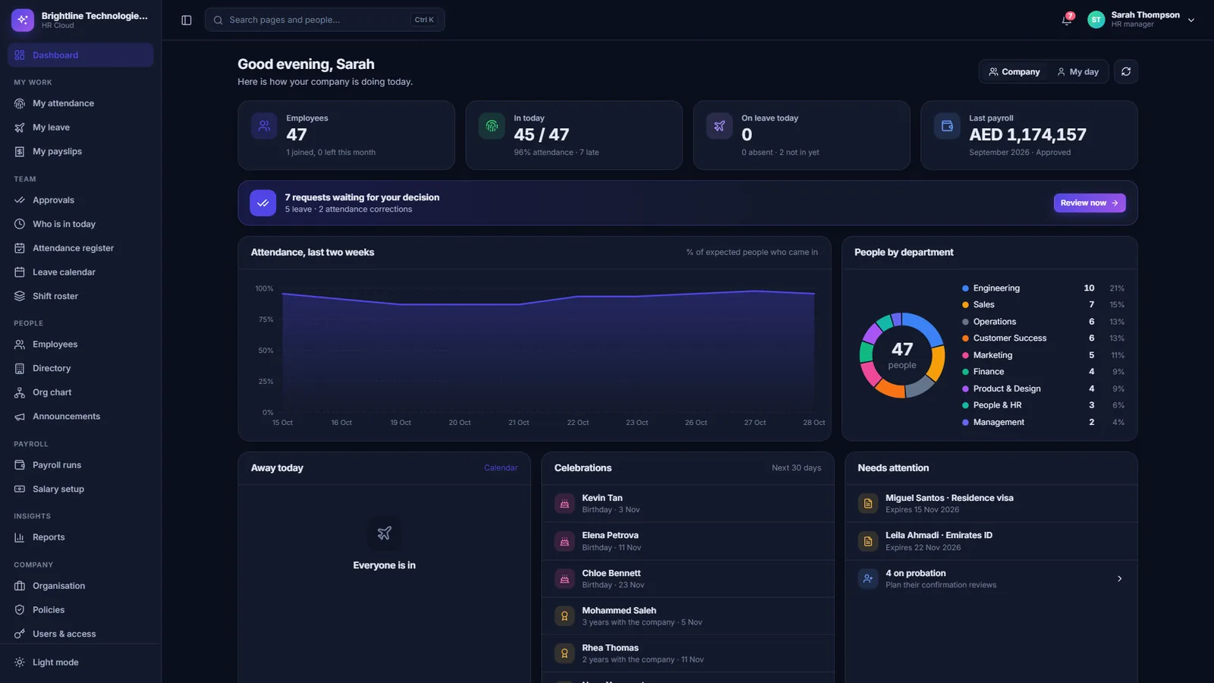
Task: Open Shift roster page
Action: tap(80, 296)
